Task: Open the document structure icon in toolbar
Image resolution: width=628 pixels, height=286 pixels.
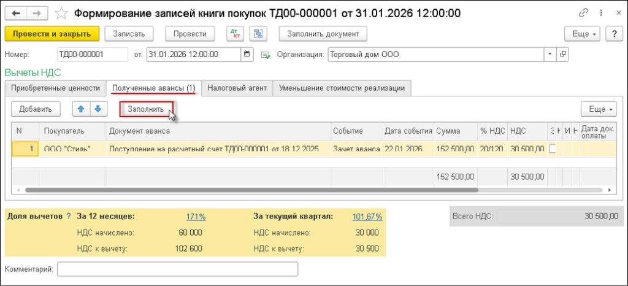Action: coord(258,34)
